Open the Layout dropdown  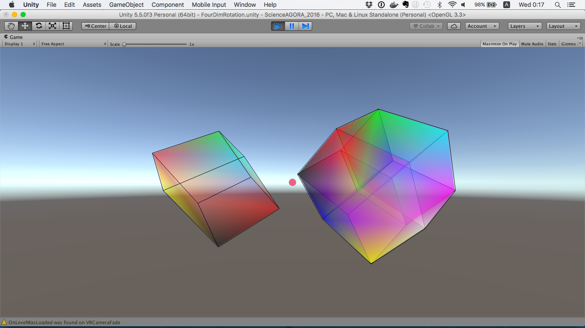tap(562, 26)
